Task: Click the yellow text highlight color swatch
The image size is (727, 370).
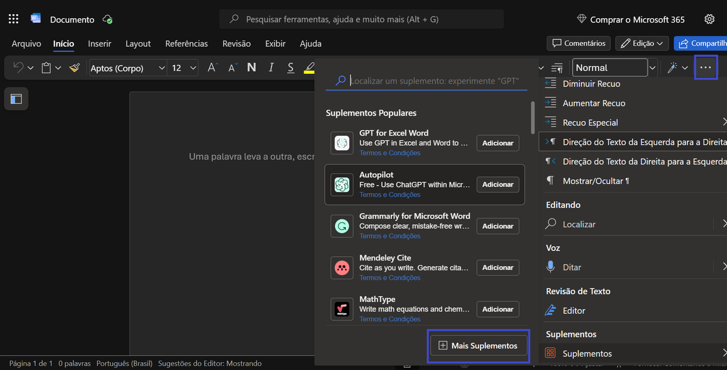Action: (x=310, y=72)
